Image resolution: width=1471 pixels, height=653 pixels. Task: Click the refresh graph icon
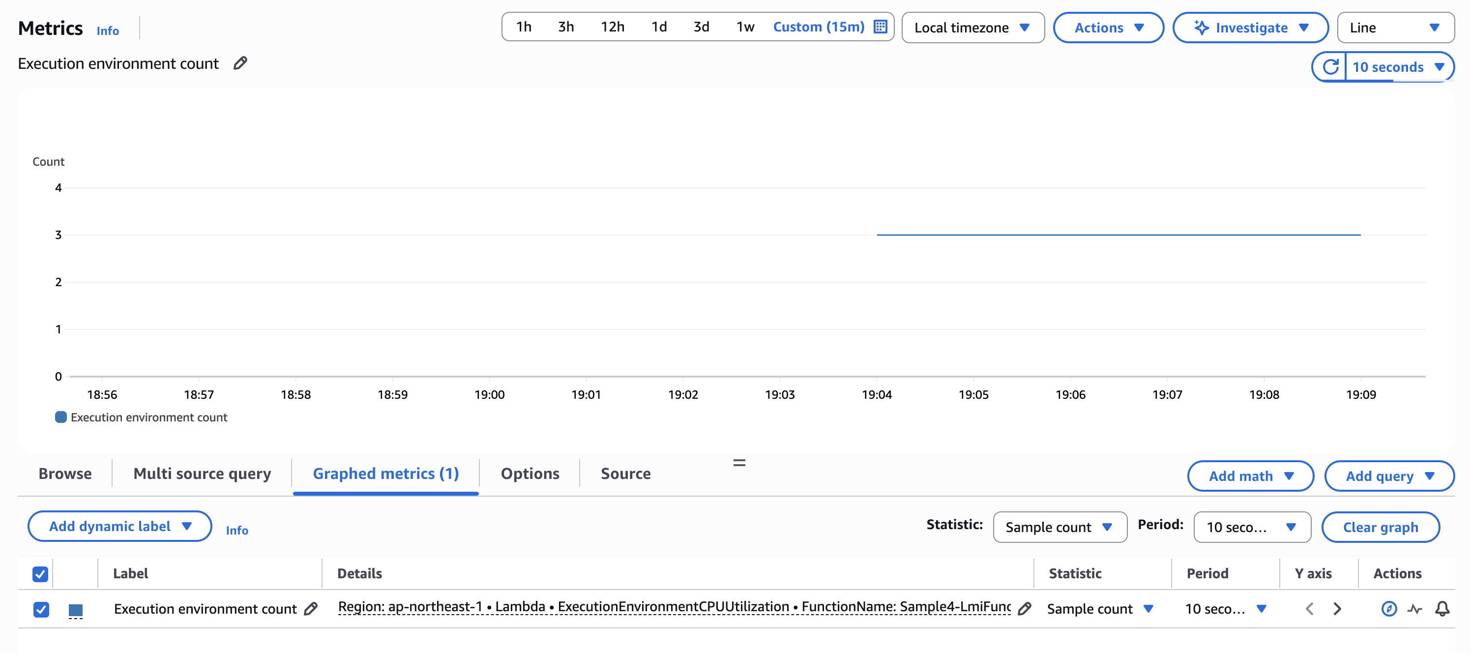[1330, 67]
